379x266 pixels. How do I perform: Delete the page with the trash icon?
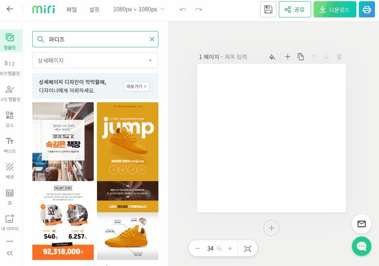(339, 57)
